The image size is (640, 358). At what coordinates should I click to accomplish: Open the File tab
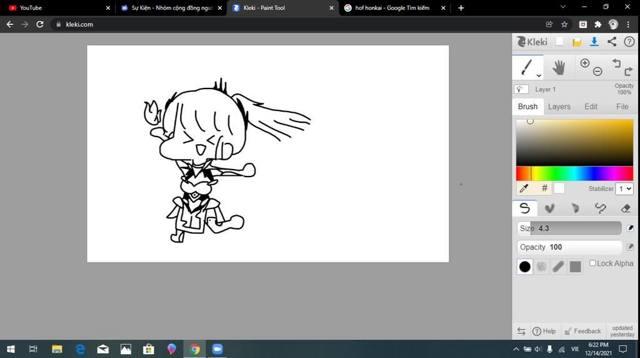(x=622, y=107)
